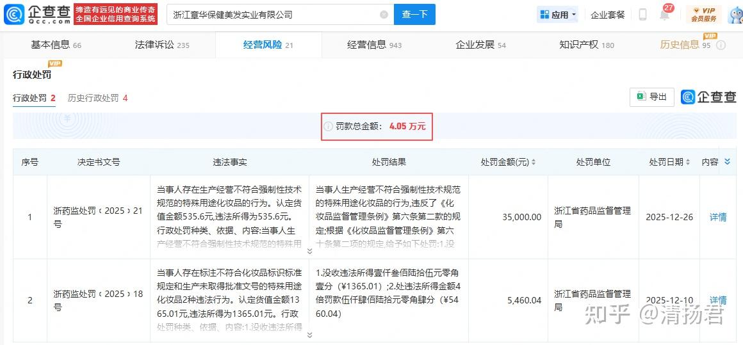Click the double-chevron expand icon in table header
The width and height of the screenshot is (743, 345).
coord(728,162)
